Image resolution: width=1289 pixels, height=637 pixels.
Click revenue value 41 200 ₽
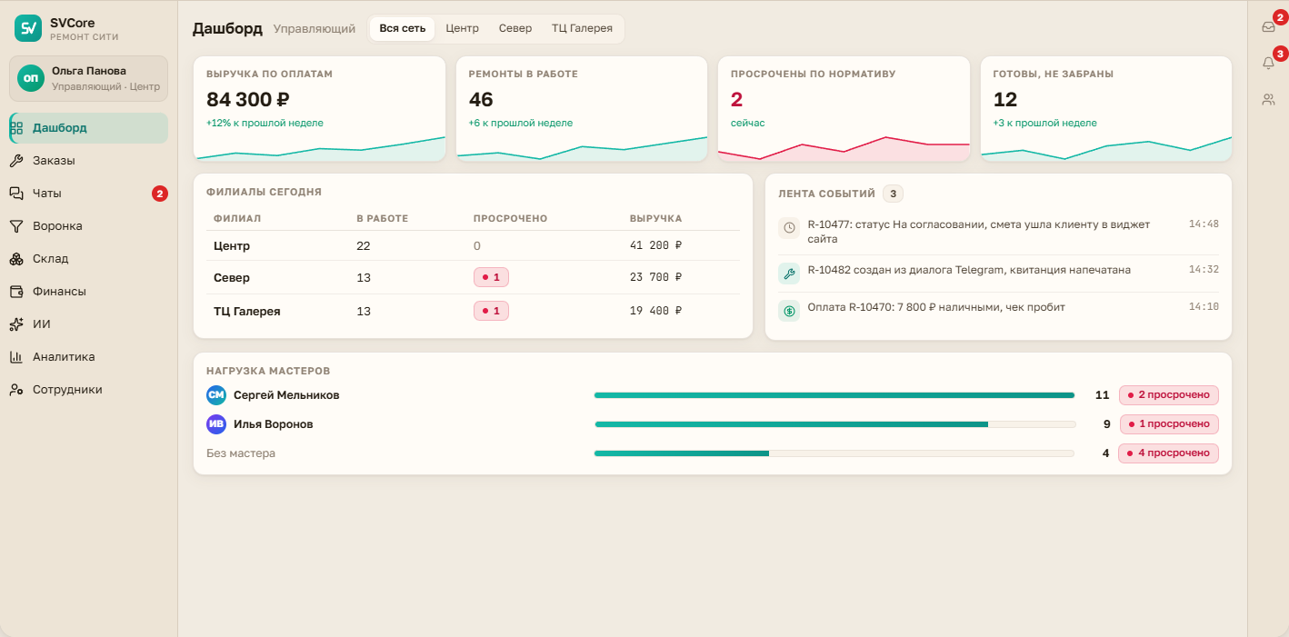coord(655,245)
